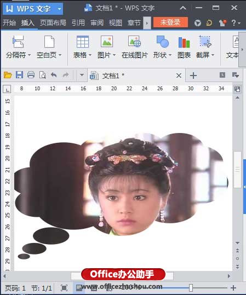Viewport: 246px width, 295px height.
Task: Switch to the 开始 ribbon tab
Action: pyautogui.click(x=9, y=23)
